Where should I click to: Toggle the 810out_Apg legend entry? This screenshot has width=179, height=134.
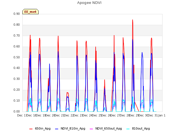pos(138,128)
